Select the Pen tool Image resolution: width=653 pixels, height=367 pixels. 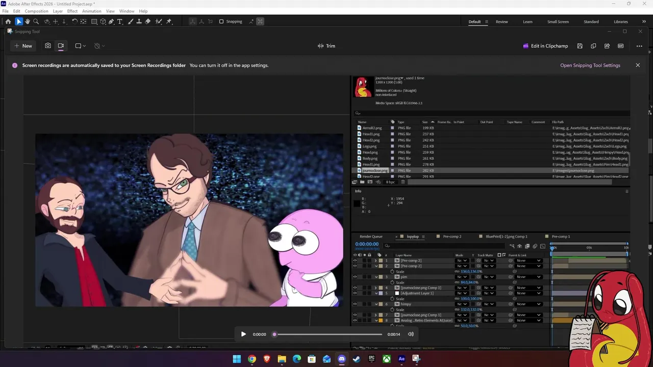pos(111,21)
